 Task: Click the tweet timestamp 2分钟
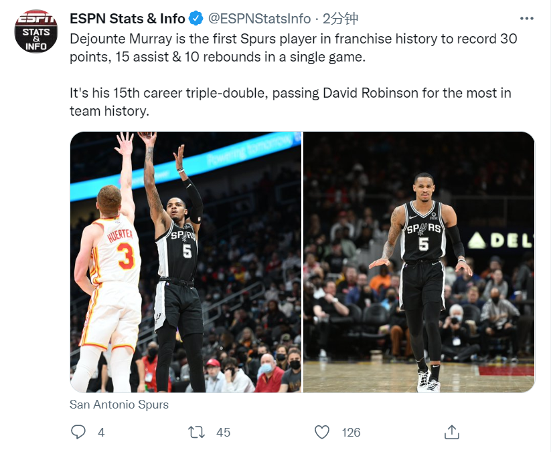pos(340,19)
